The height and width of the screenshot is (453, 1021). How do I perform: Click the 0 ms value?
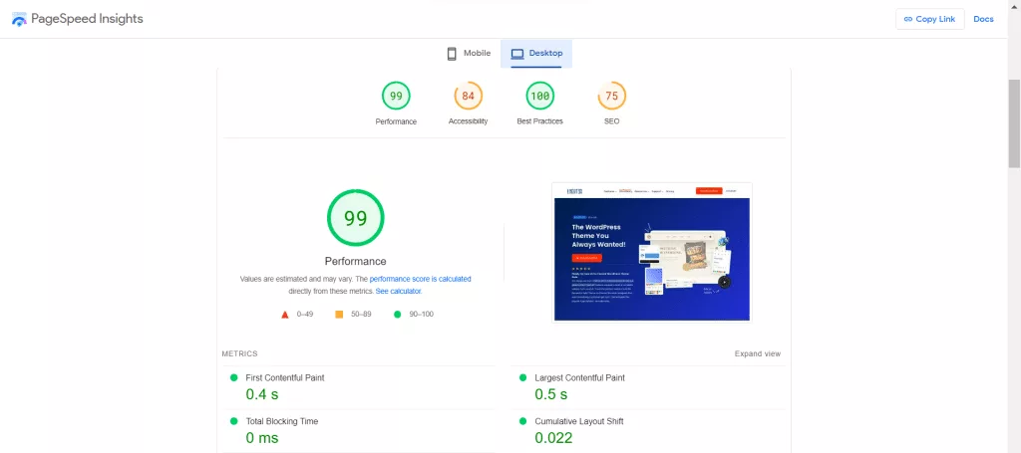(x=263, y=438)
